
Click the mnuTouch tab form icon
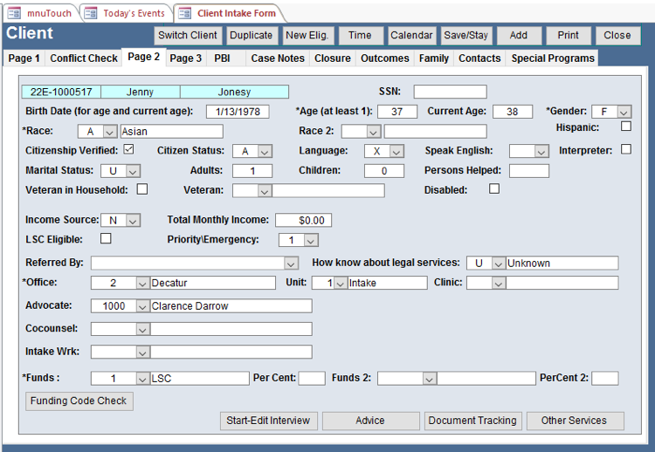[x=14, y=13]
